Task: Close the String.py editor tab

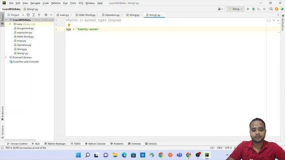Action: (142, 15)
